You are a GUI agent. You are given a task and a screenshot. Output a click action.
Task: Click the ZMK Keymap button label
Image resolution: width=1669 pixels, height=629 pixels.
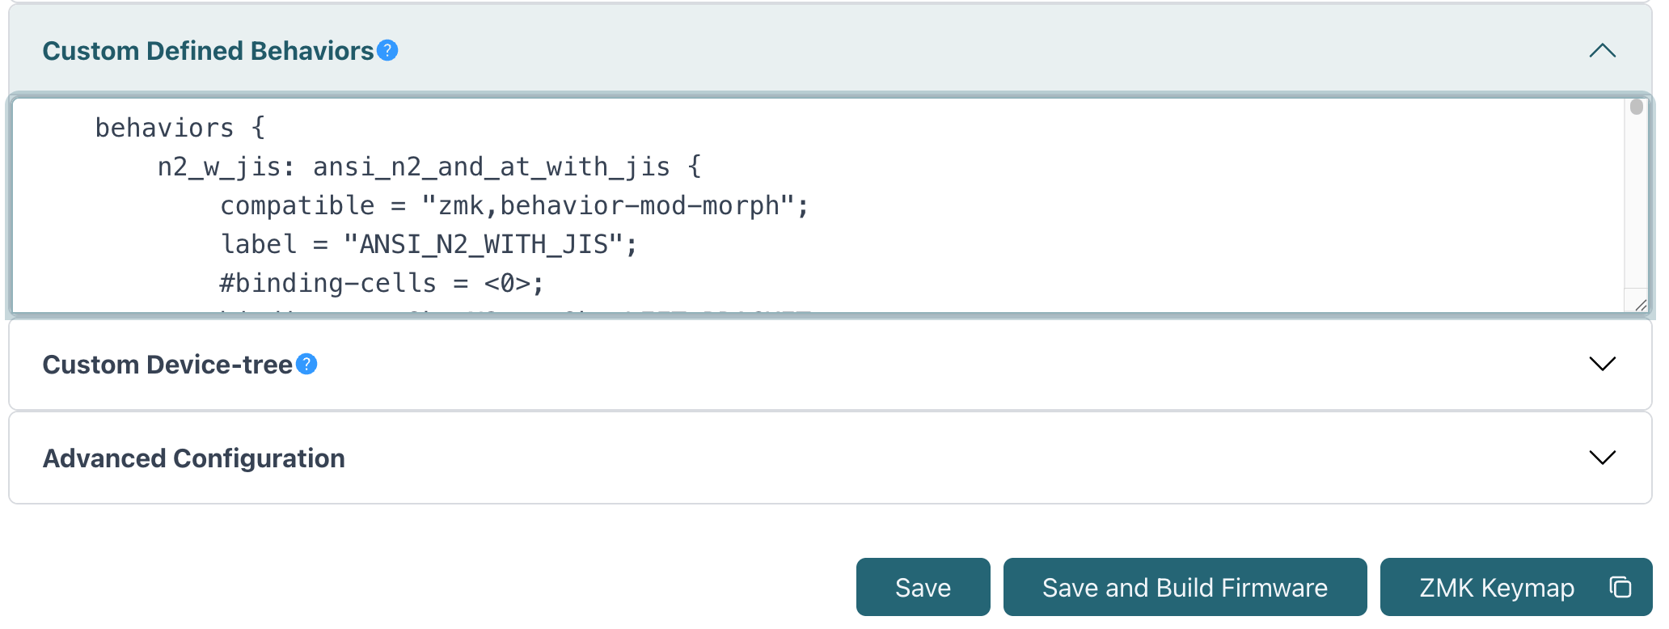(1496, 587)
